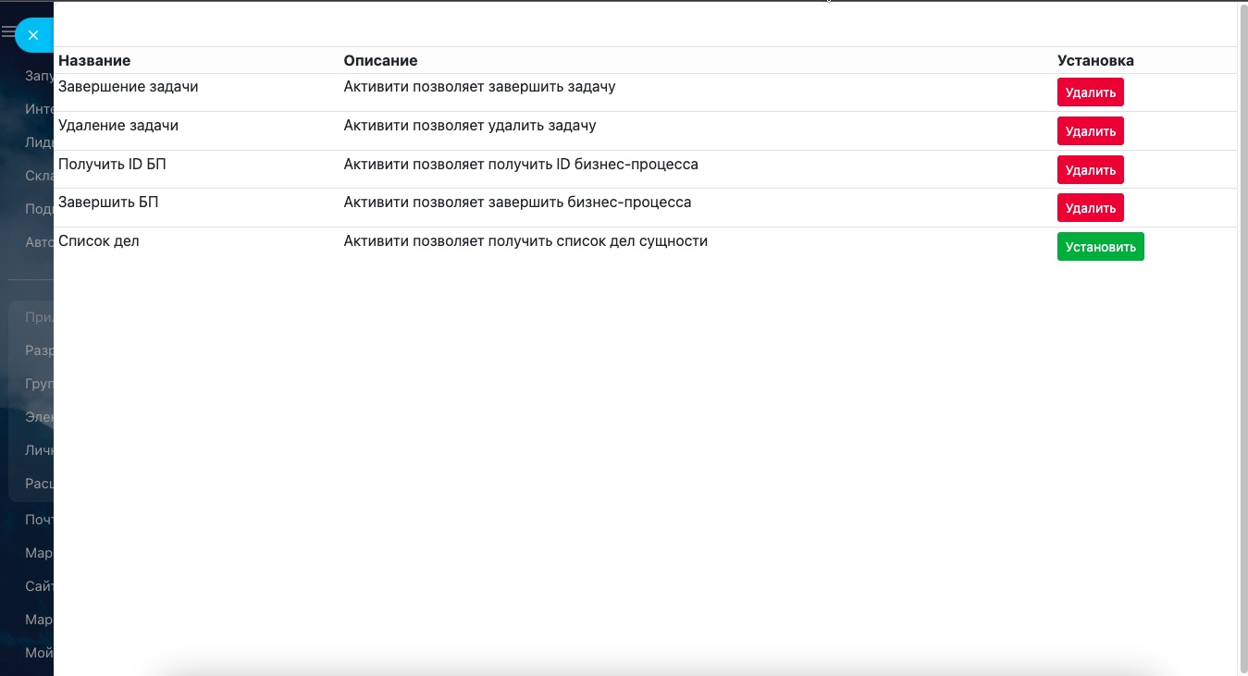Install the Список дел activity

point(1100,247)
